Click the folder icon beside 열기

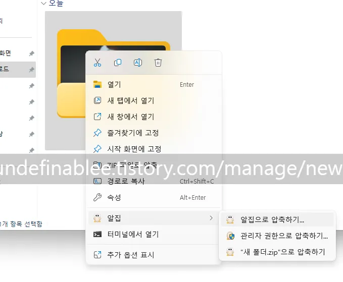point(97,84)
